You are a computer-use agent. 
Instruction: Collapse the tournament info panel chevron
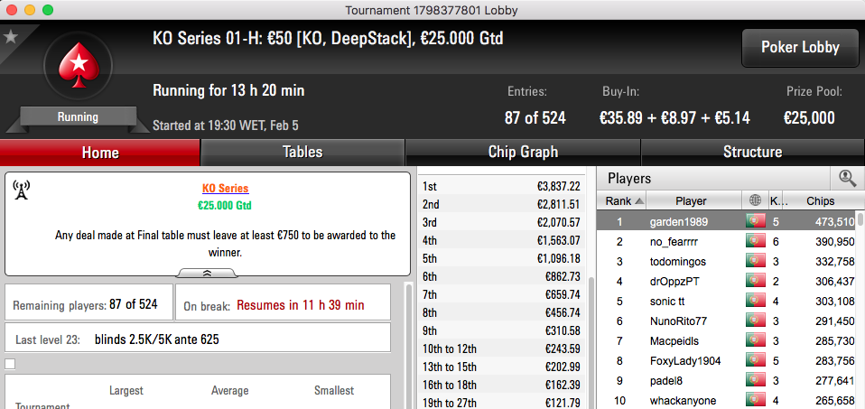tap(207, 274)
